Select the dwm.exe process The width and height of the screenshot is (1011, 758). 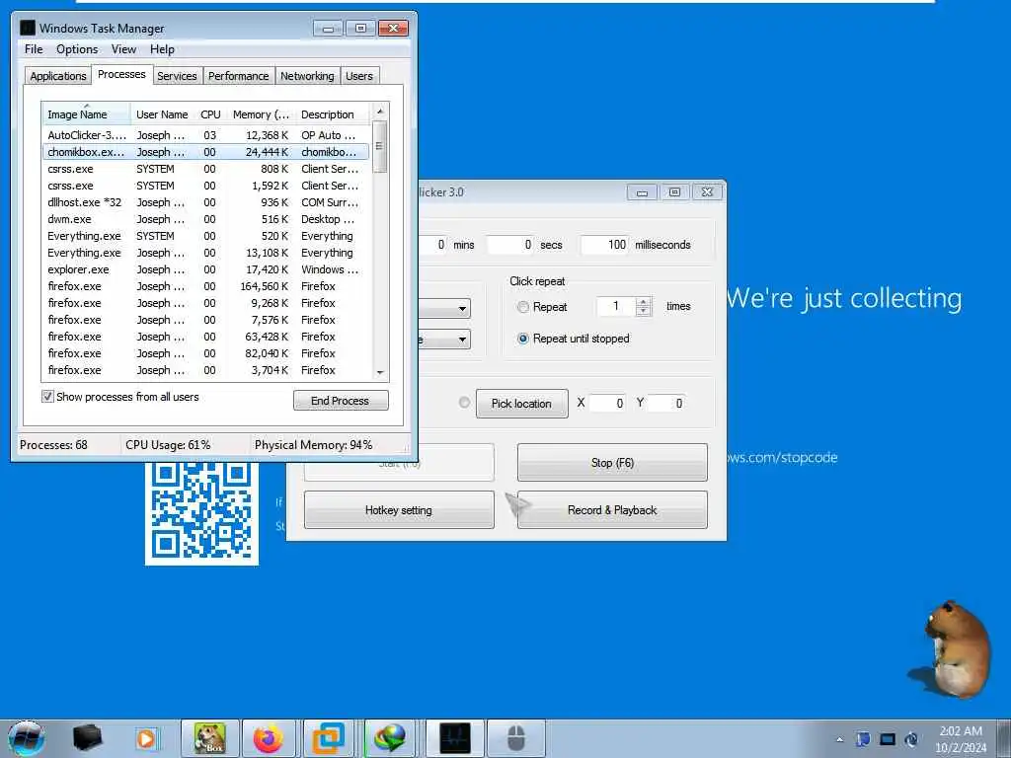point(206,219)
